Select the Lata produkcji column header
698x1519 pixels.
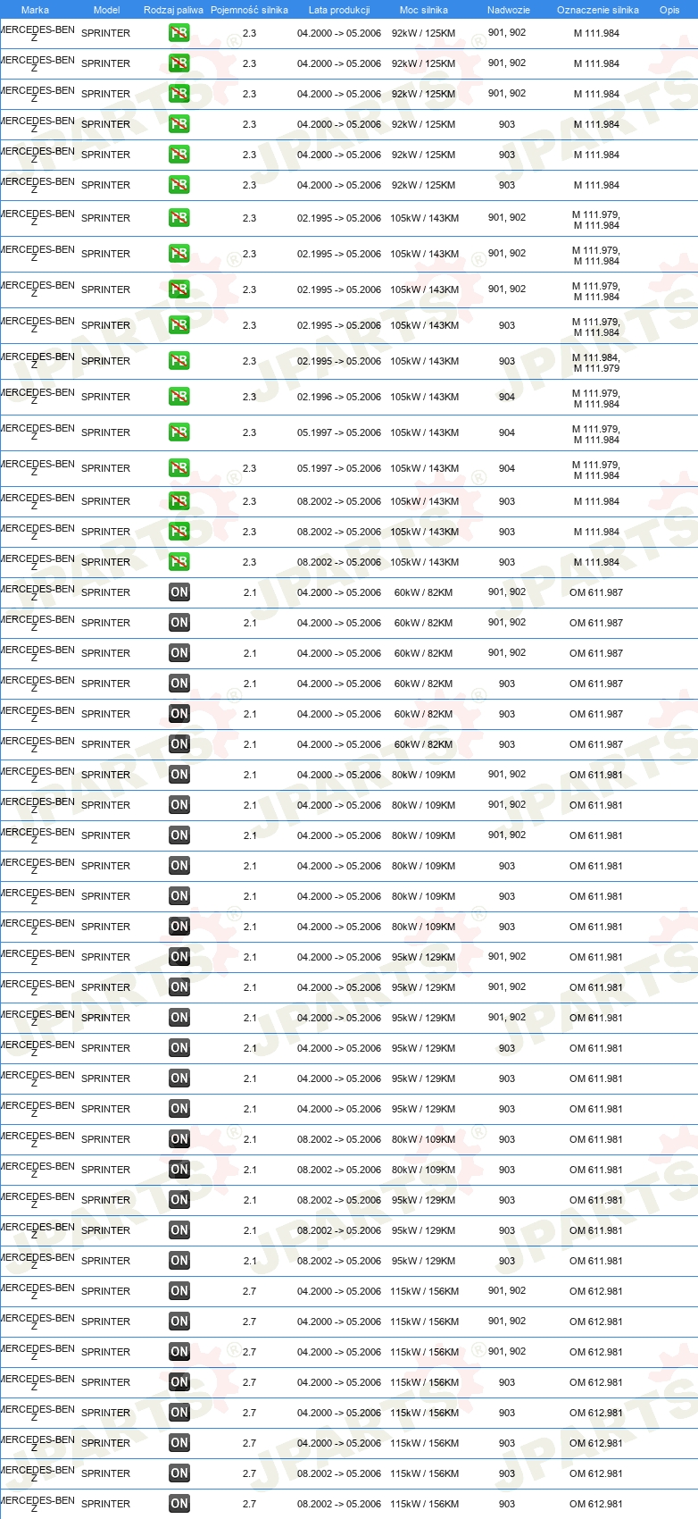point(339,10)
